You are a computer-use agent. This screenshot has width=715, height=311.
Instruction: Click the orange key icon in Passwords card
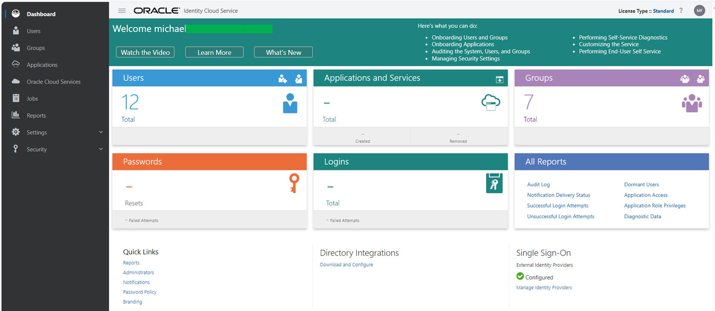(294, 183)
